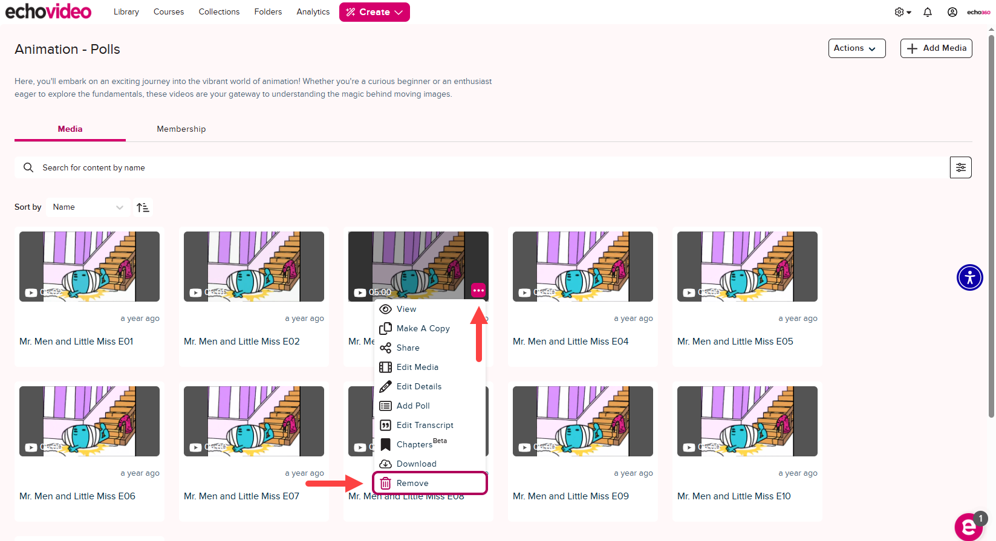996x541 pixels.
Task: Choose Remove from the context menu
Action: point(430,483)
